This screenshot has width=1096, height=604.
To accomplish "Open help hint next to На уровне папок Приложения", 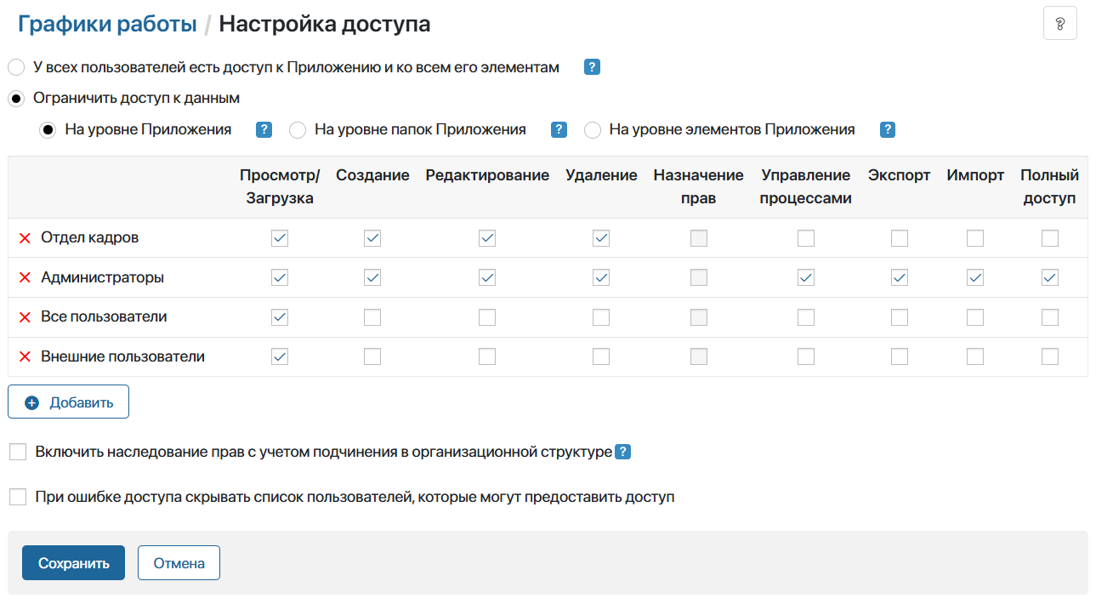I will tap(559, 130).
